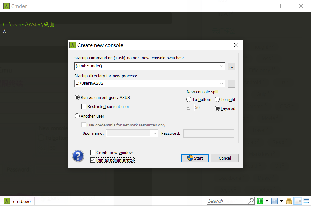Toggle the scrollbar visibility icon in status bar
This screenshot has height=206, width=311.
coord(298,201)
